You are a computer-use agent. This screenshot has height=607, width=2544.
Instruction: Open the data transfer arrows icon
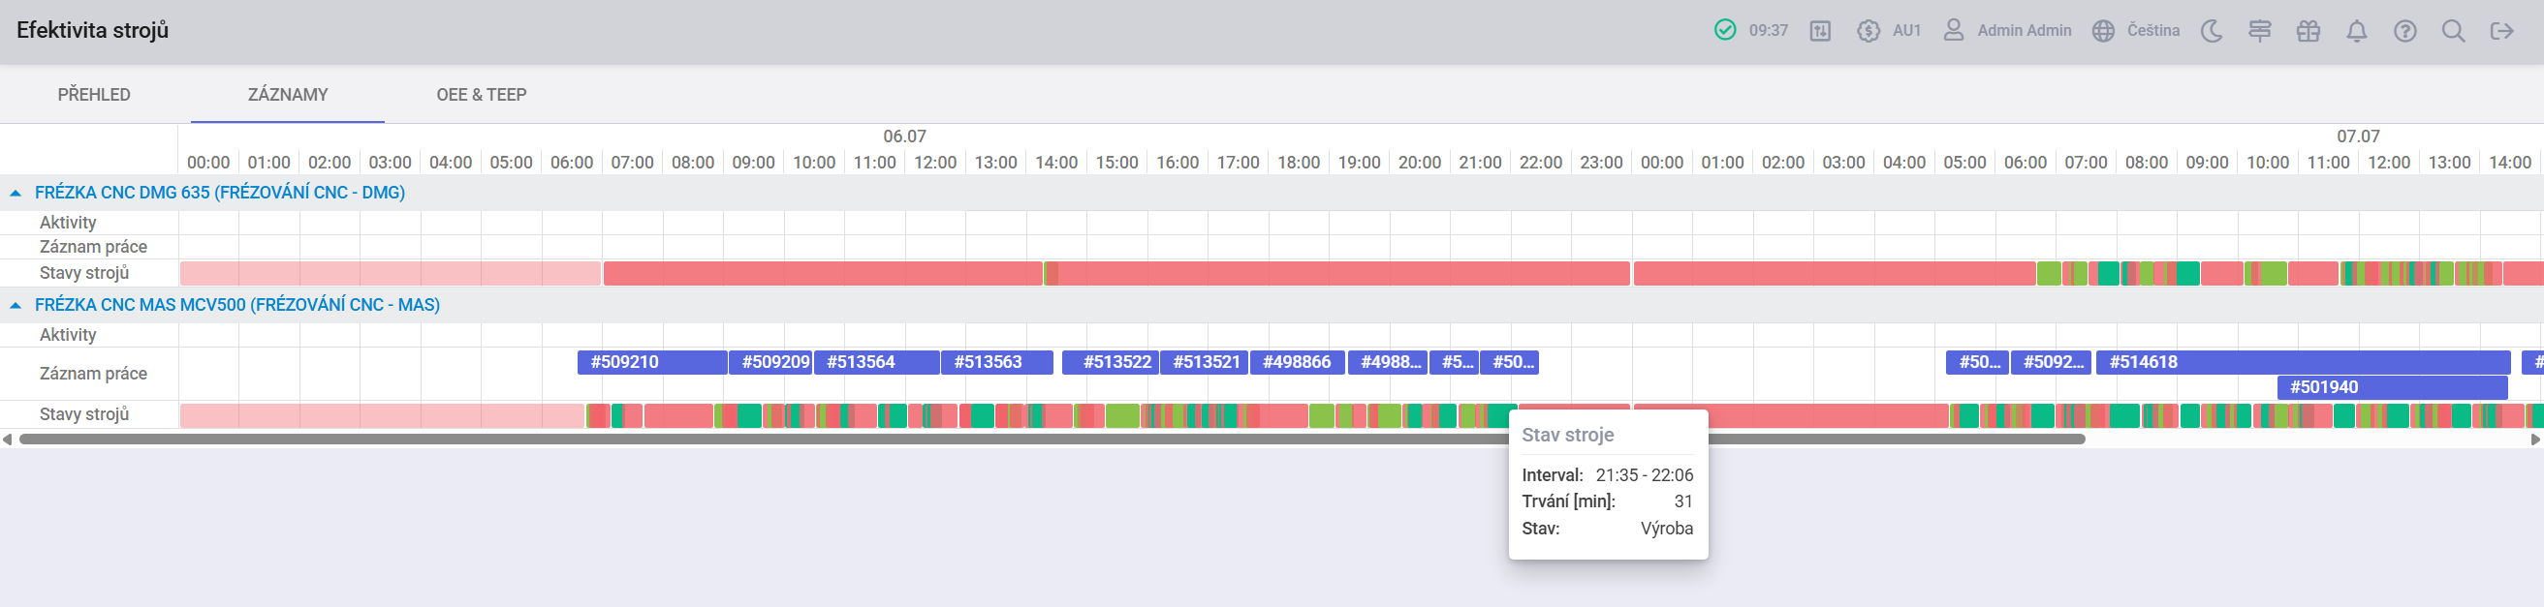[x=1820, y=31]
